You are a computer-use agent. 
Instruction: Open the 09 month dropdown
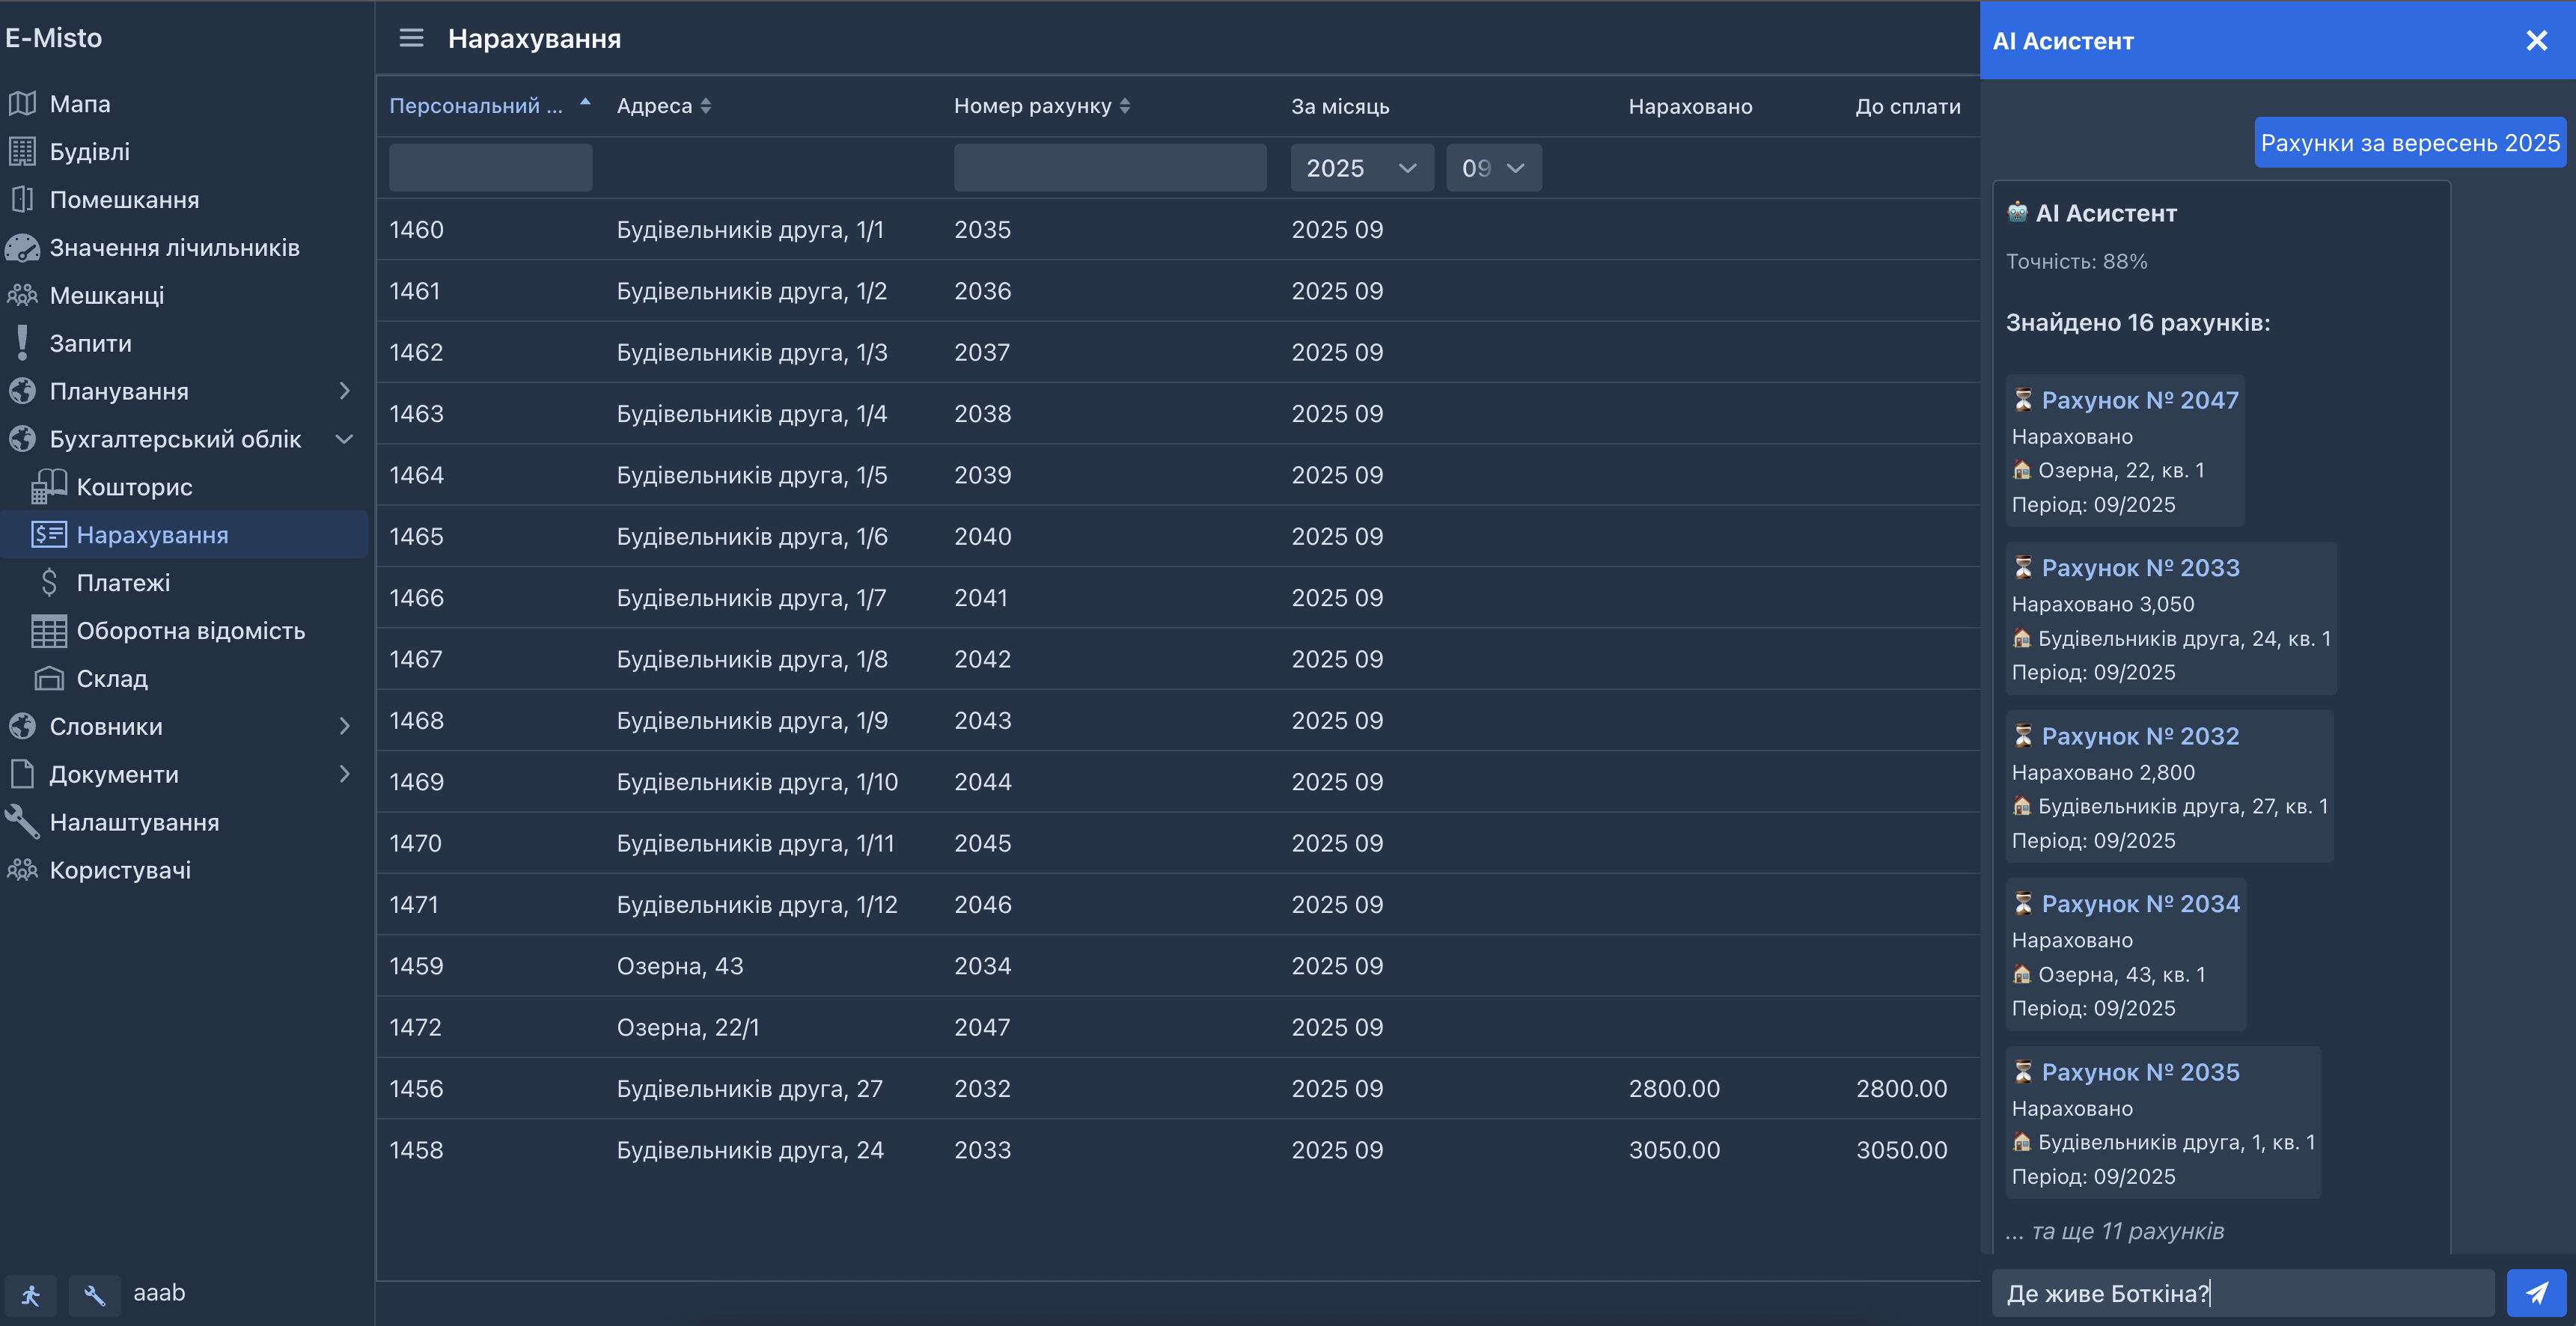coord(1492,168)
